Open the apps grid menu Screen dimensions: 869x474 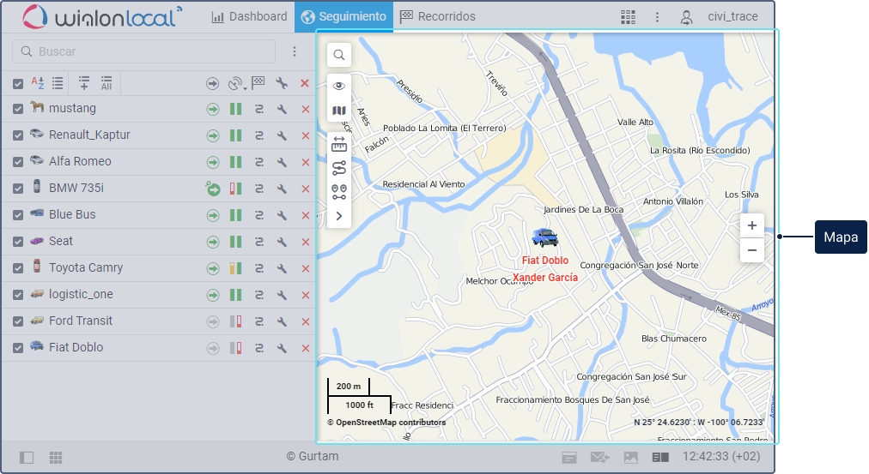[629, 17]
